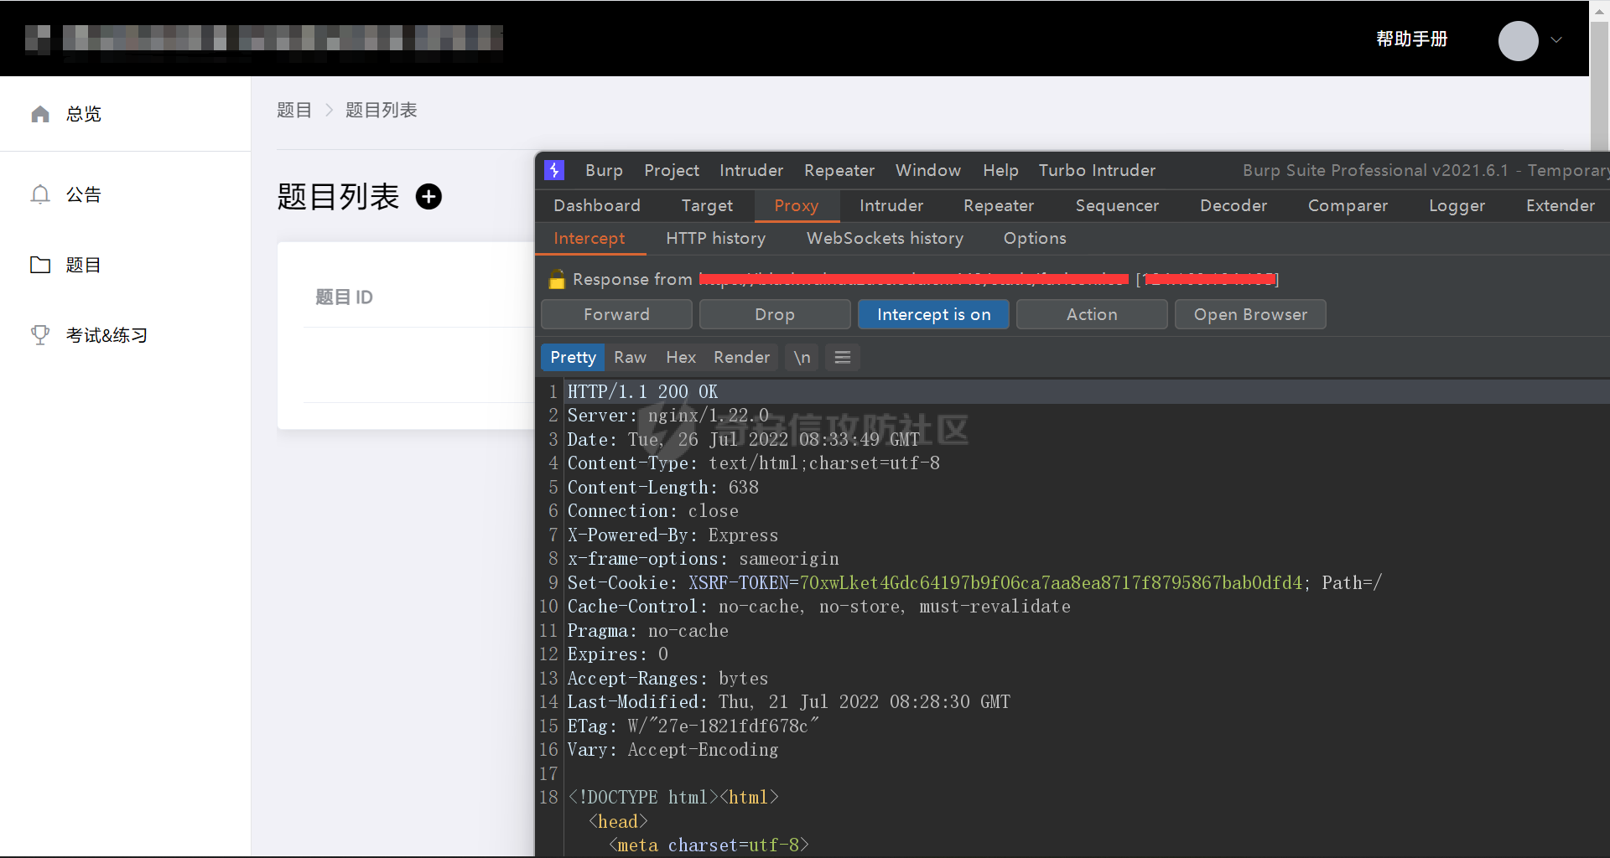Open the Action dropdown button

point(1092,315)
